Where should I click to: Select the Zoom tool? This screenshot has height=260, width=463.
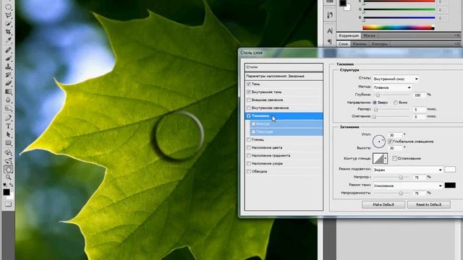8,177
